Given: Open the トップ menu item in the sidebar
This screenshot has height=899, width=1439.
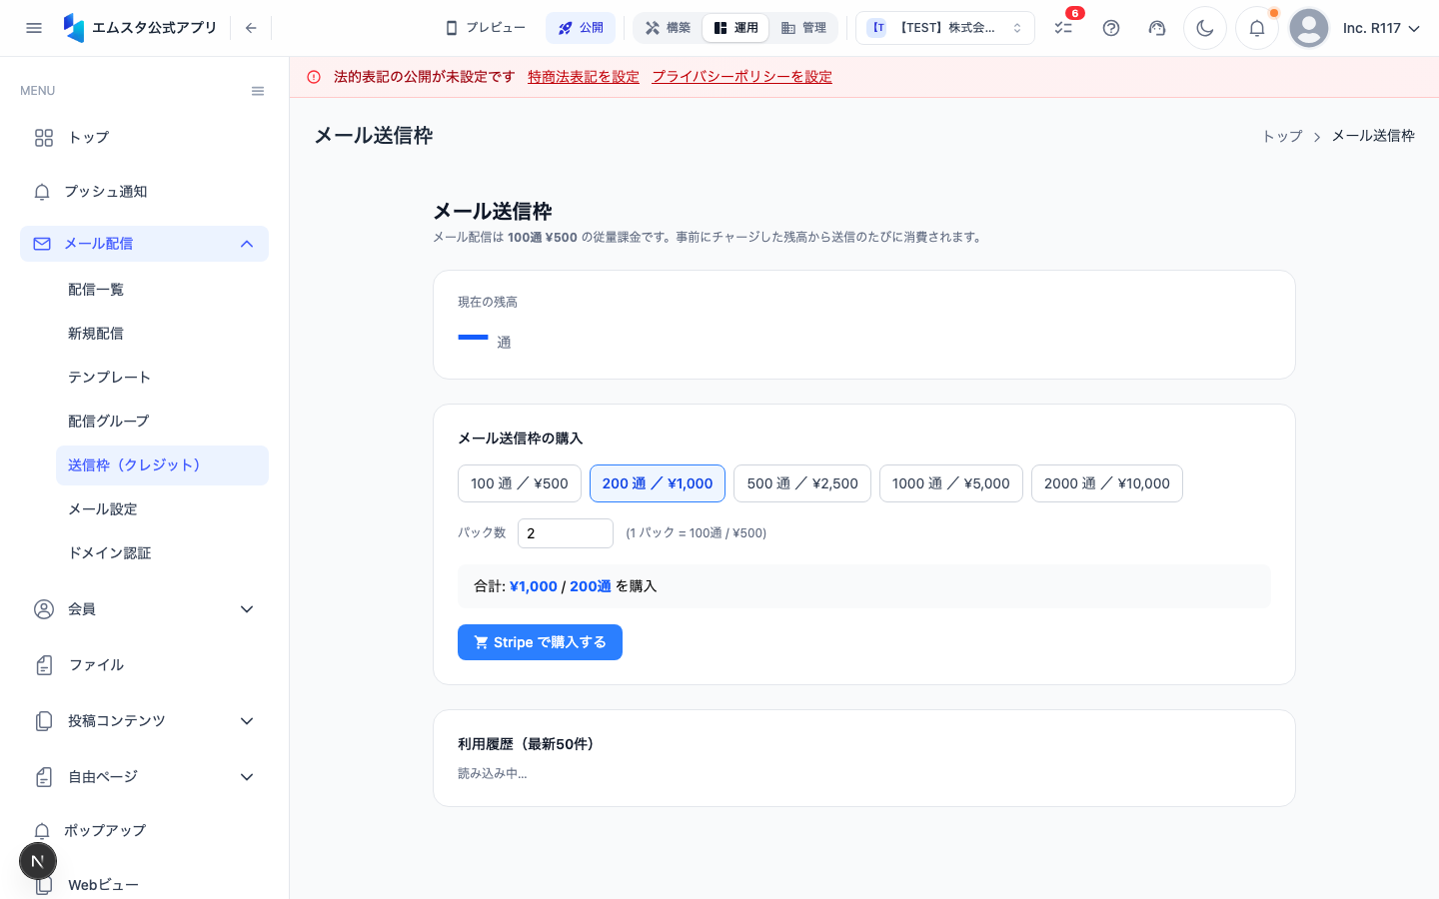Looking at the screenshot, I should pyautogui.click(x=144, y=138).
